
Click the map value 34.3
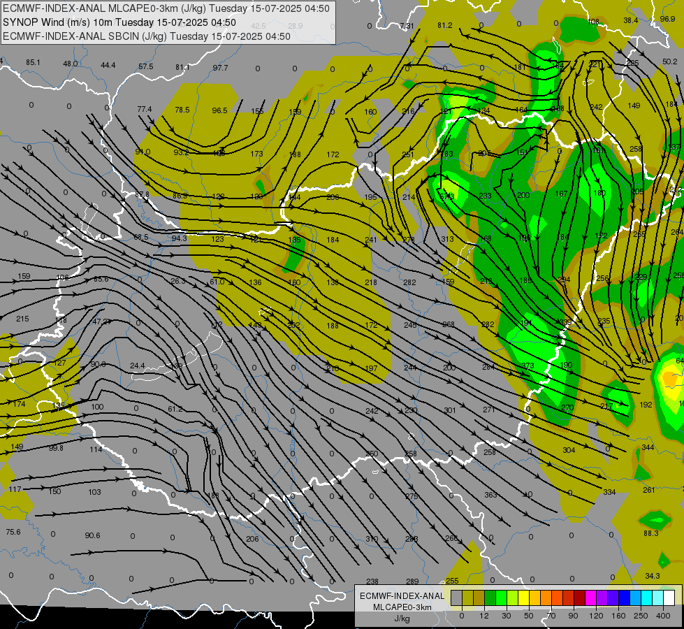(653, 576)
